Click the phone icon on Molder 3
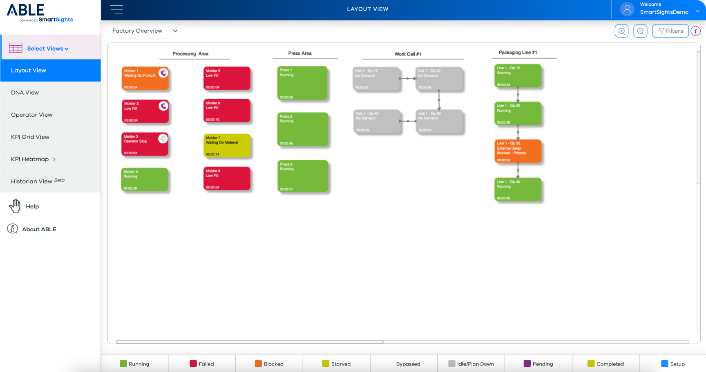 click(163, 138)
